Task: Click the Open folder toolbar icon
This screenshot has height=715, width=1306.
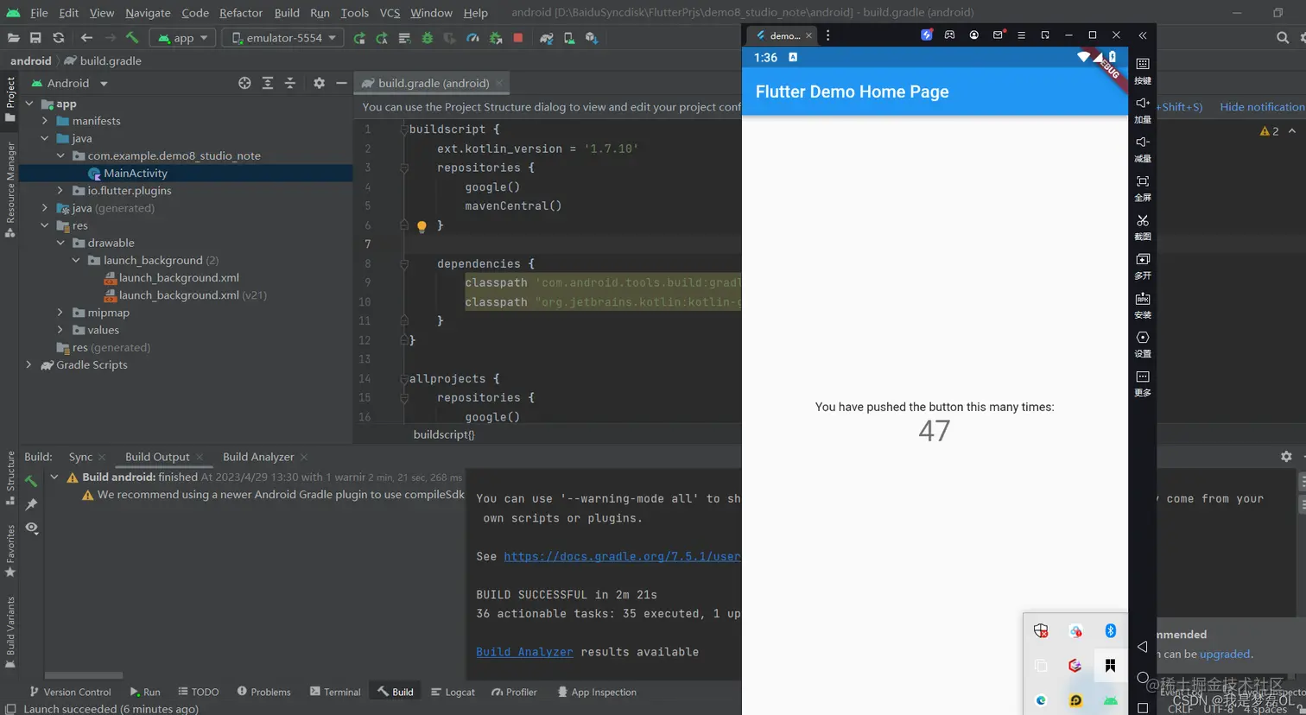Action: pos(13,38)
